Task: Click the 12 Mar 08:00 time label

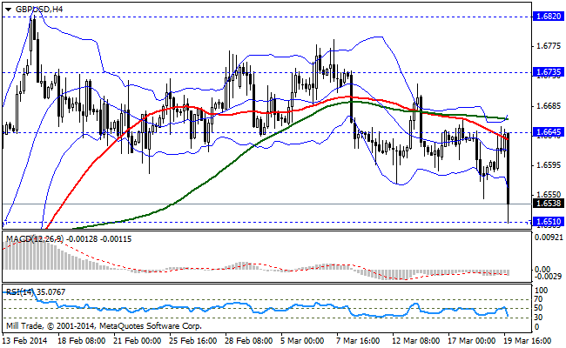Action: [416, 341]
